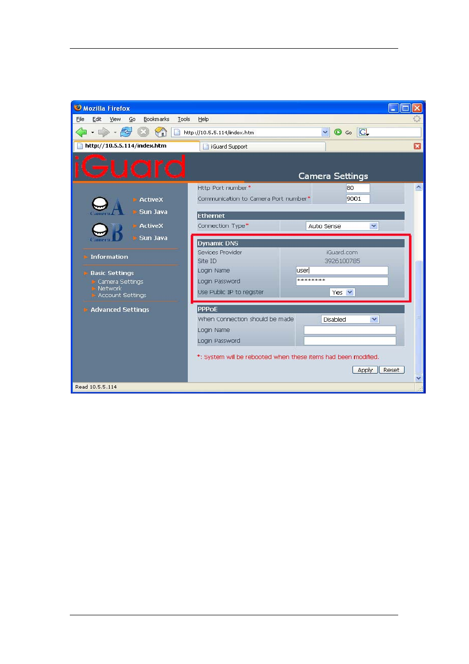Open the Back history dropdown arrow
Screen dimensions: 469x664
92,132
